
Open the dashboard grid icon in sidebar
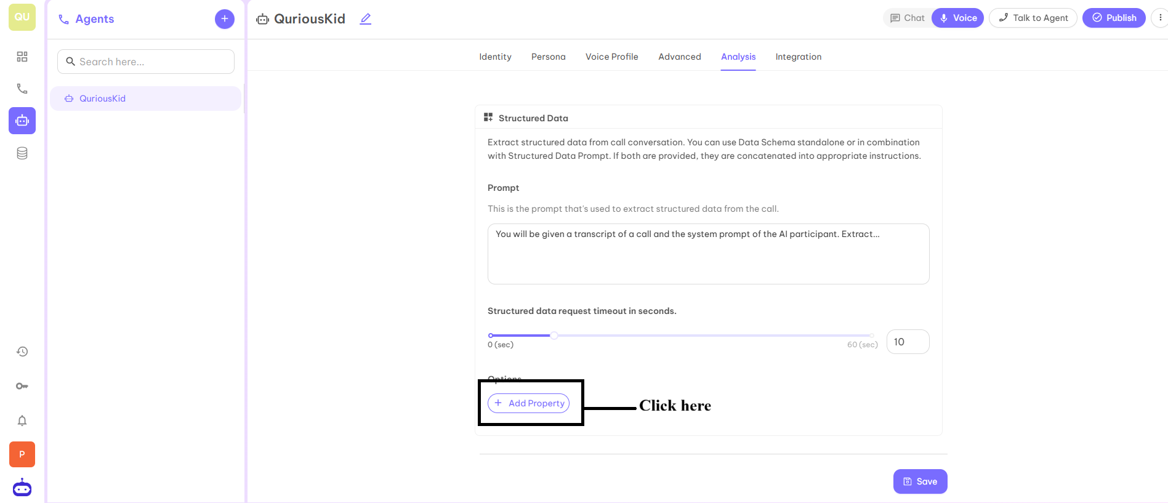[22, 57]
